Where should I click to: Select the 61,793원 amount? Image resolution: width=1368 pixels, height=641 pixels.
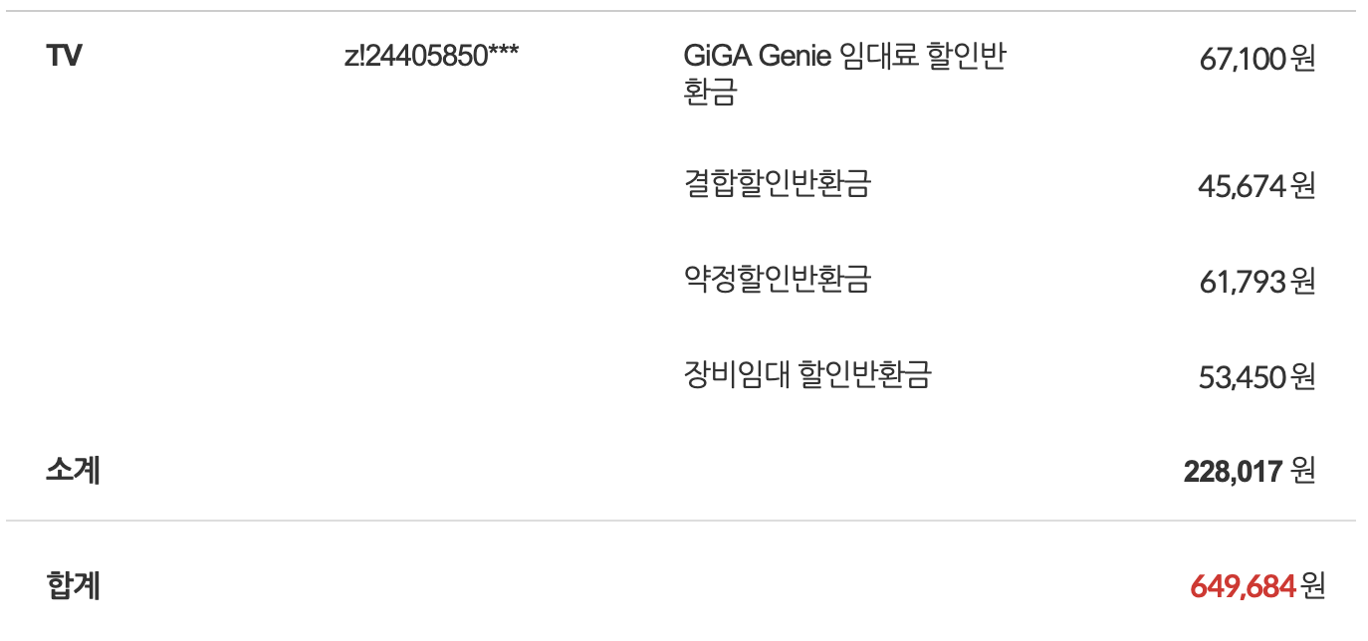(1256, 282)
